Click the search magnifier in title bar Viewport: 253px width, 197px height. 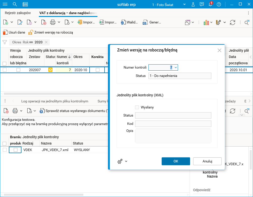pyautogui.click(x=15, y=4)
